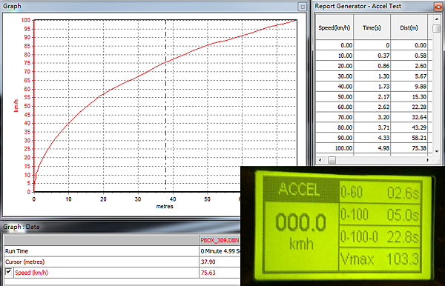
Task: Select the 9.88 distance cell
Action: click(409, 87)
